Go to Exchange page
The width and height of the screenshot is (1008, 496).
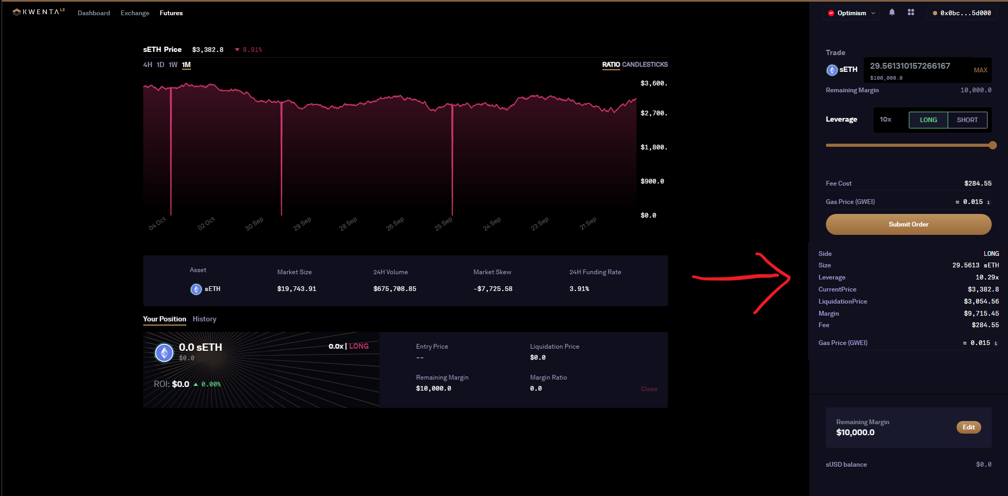135,13
